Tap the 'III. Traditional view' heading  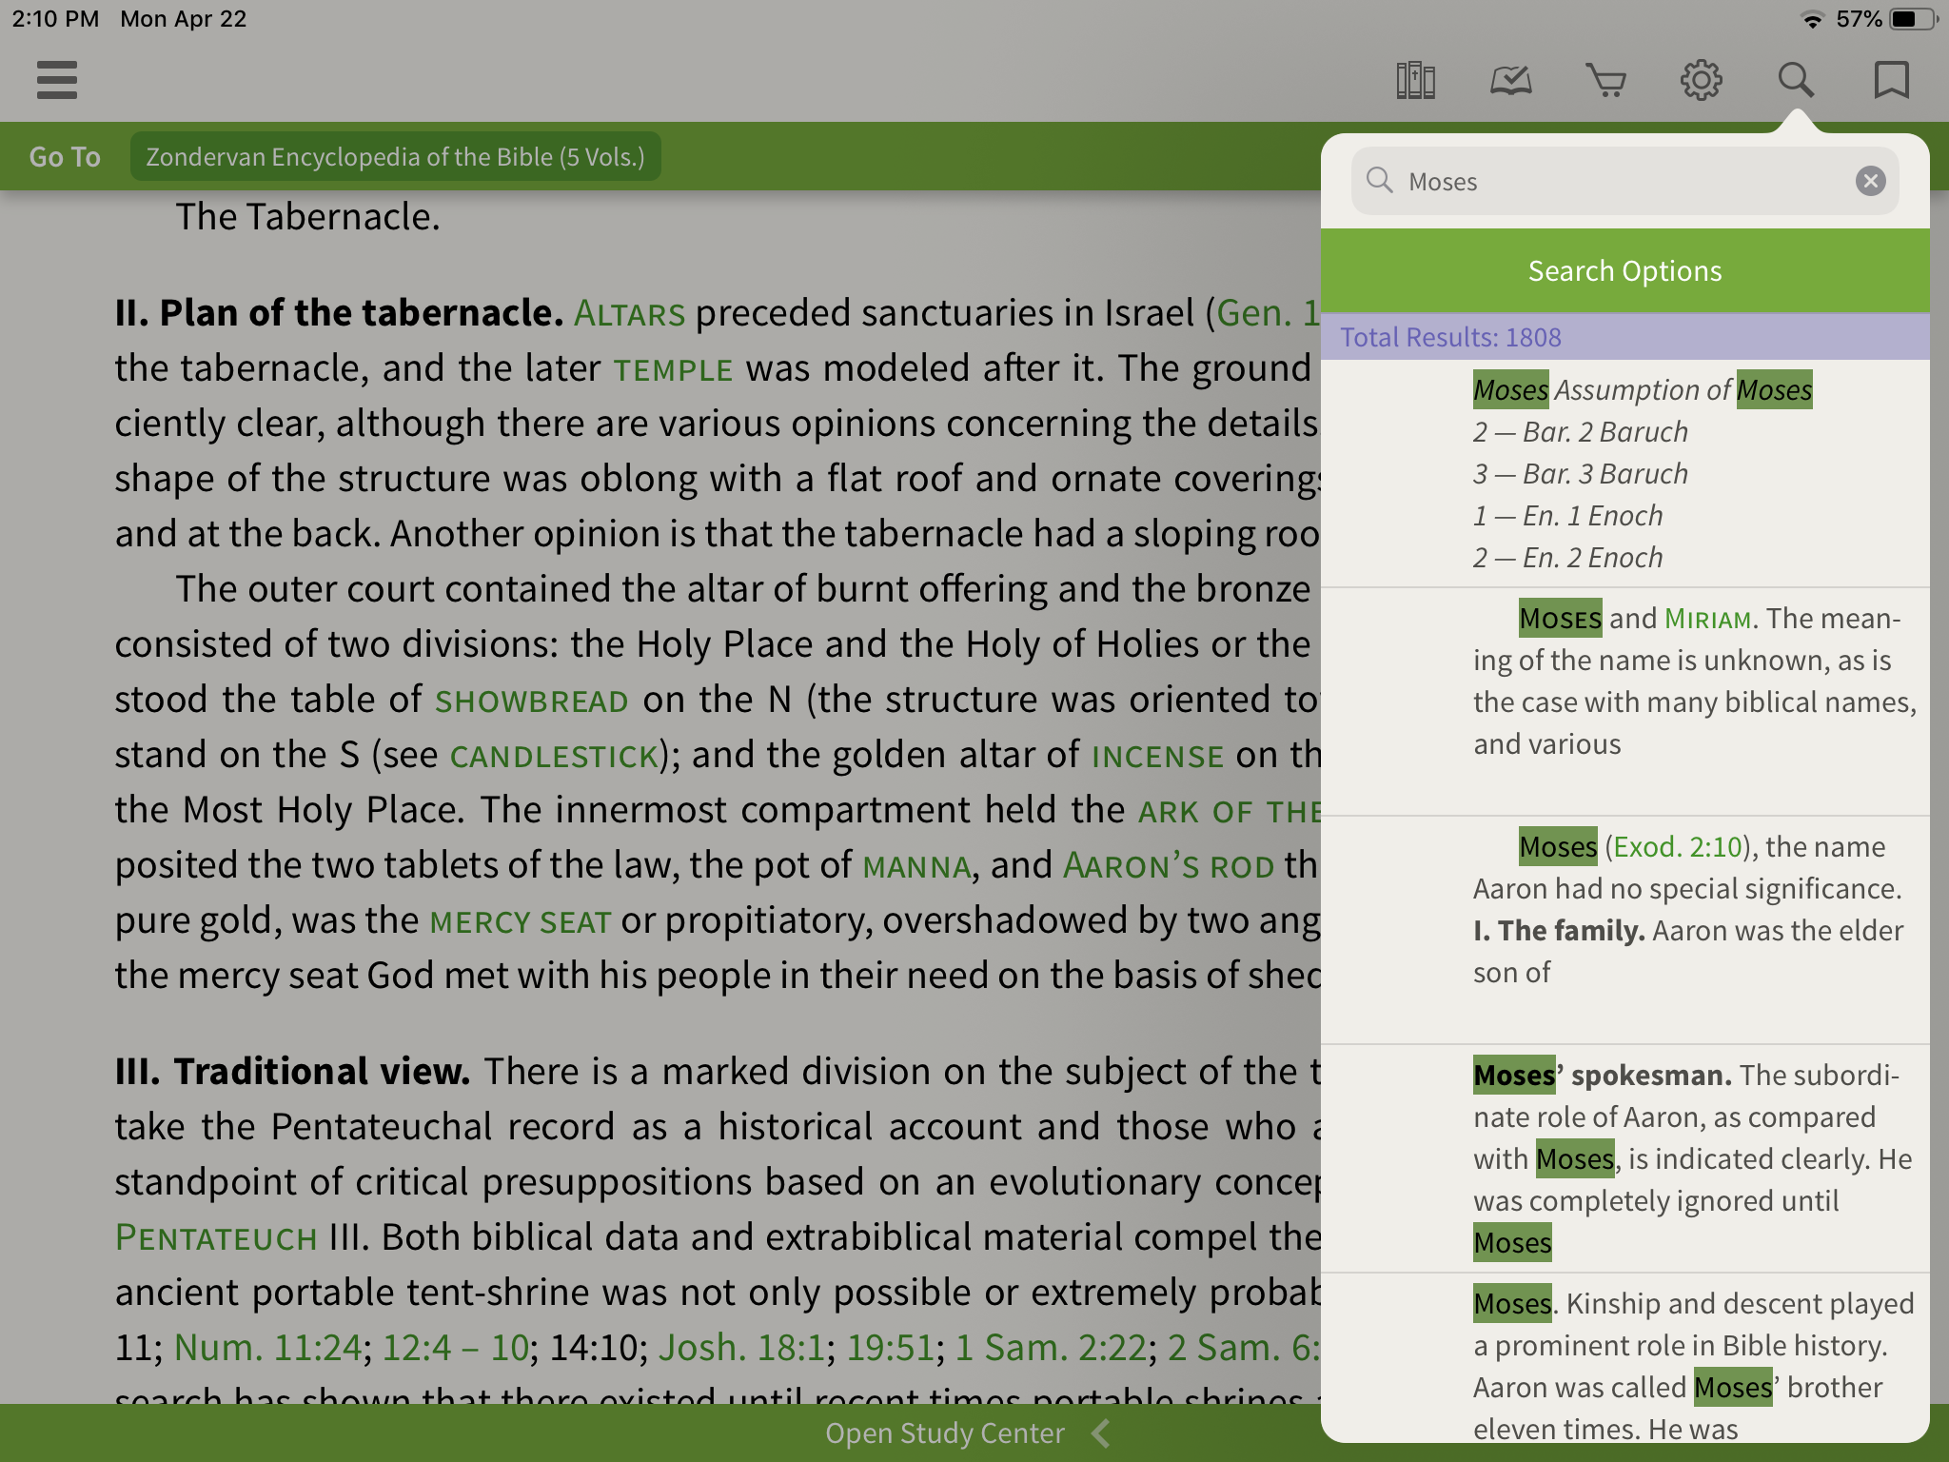[292, 1072]
